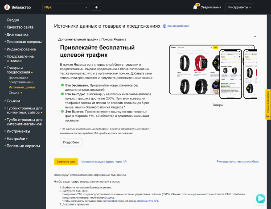Collapse the promo block with chevron
The height and width of the screenshot is (209, 271).
(255, 37)
